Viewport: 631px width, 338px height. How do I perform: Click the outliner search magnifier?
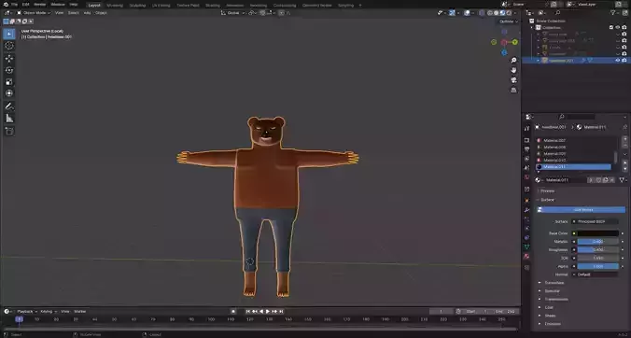tap(558, 13)
